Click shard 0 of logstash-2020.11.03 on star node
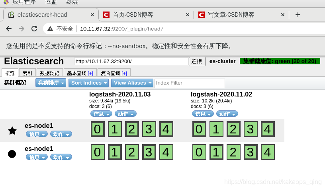 98,129
